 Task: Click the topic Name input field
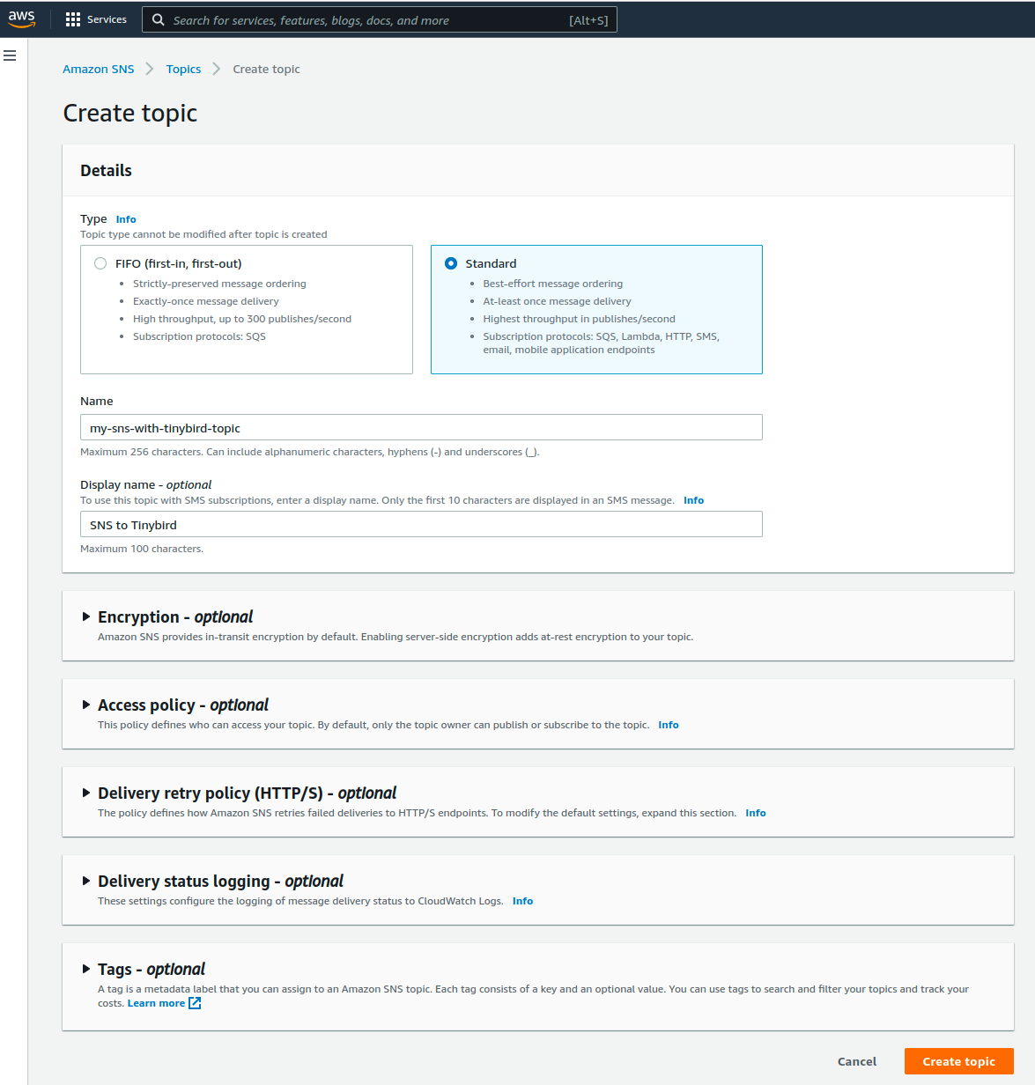(x=421, y=428)
